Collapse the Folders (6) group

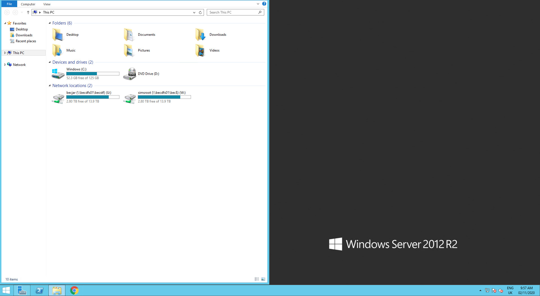pos(50,23)
